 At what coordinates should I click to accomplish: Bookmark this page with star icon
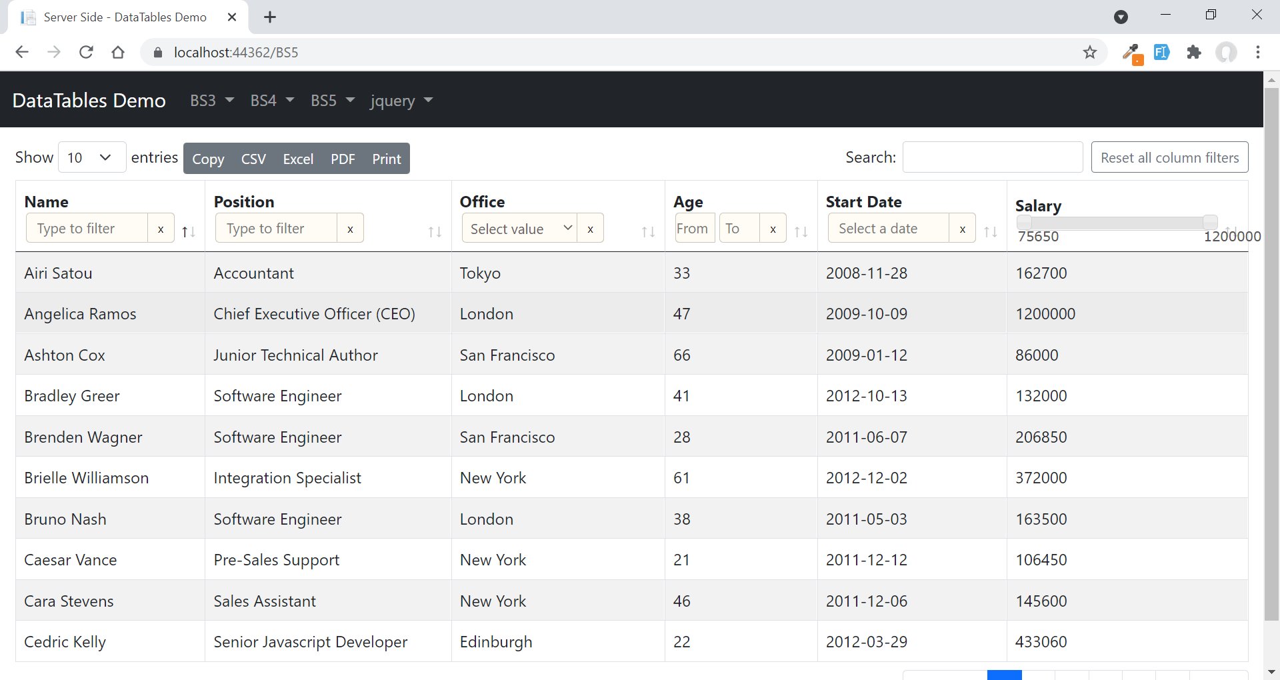point(1090,52)
